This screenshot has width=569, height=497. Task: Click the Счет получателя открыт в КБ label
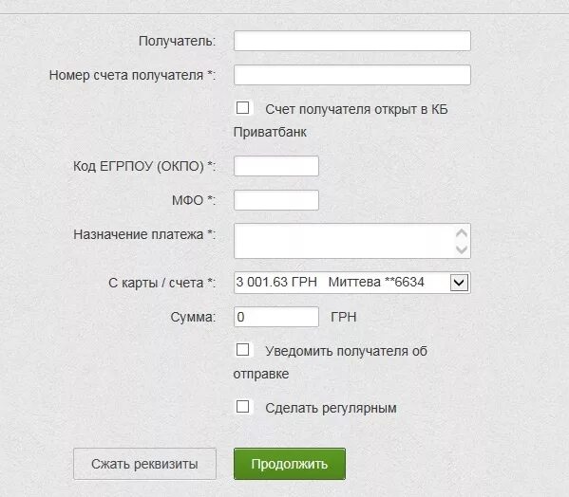[x=356, y=109]
